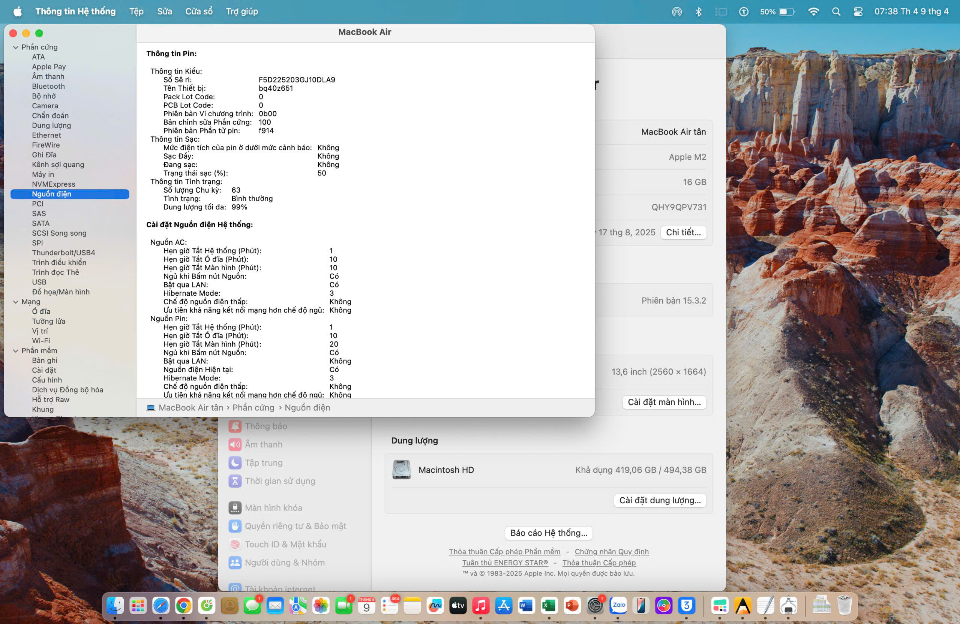The width and height of the screenshot is (960, 624).
Task: Launch Microsoft Word from Dock
Action: point(526,606)
